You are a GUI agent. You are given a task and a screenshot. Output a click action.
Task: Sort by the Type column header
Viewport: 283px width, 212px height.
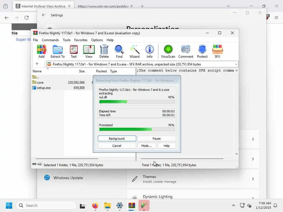tap(122, 71)
